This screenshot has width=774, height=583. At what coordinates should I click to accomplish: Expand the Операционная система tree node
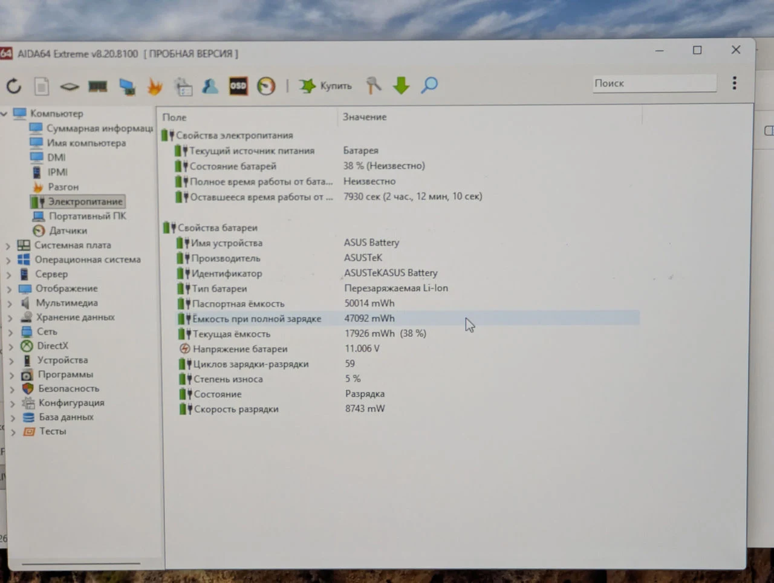(x=8, y=261)
